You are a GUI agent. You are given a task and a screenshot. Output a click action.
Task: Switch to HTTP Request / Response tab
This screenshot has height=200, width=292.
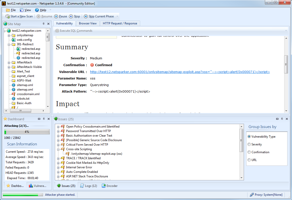[120, 23]
